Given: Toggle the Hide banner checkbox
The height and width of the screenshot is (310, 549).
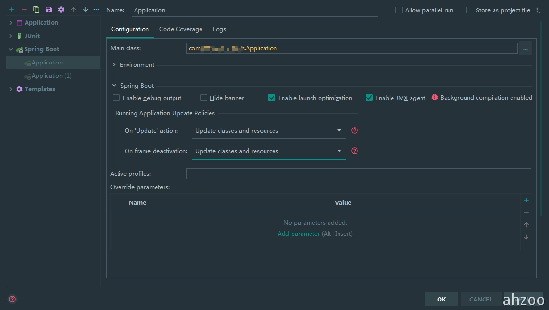Looking at the screenshot, I should pos(204,98).
